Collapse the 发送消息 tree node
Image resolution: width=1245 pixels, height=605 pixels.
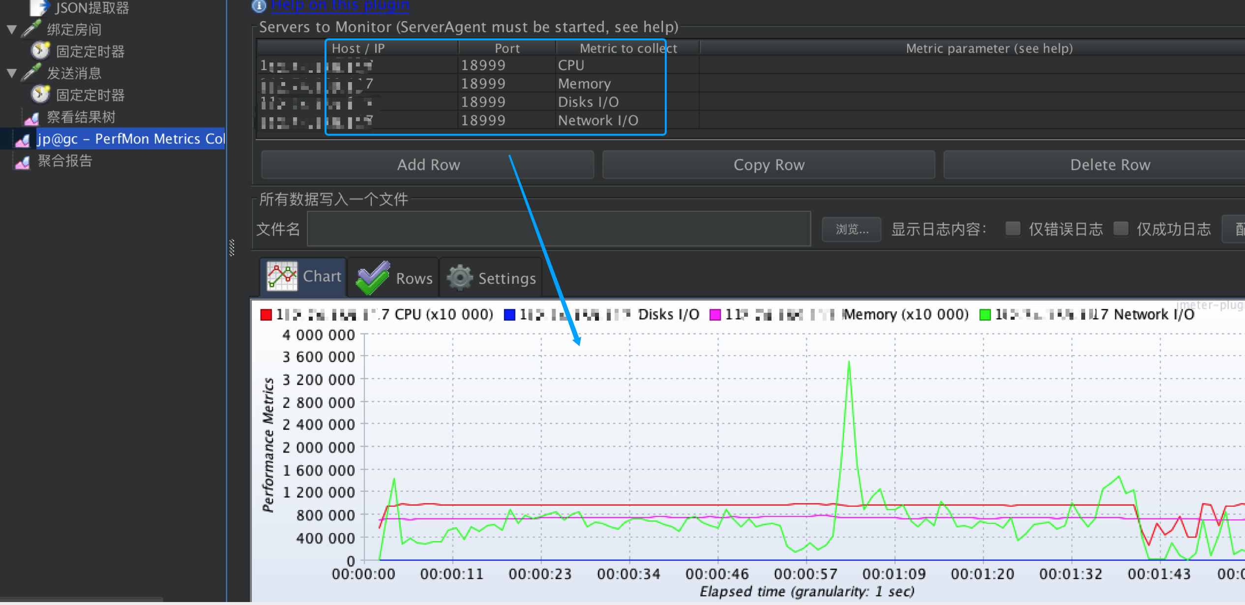11,72
